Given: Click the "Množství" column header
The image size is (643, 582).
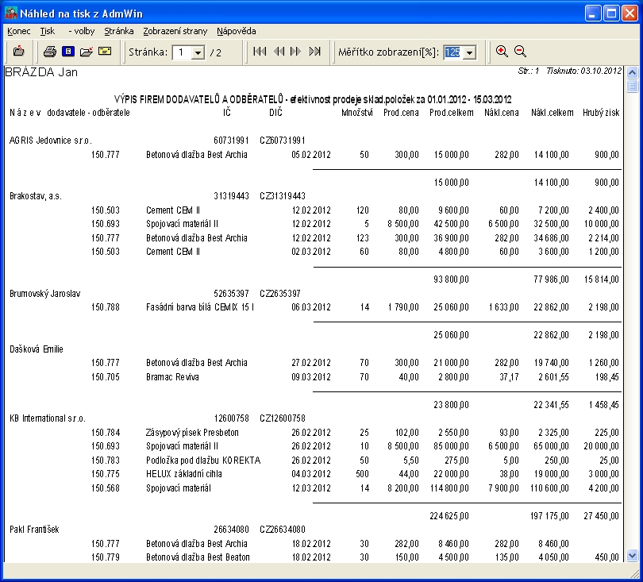Looking at the screenshot, I should (x=356, y=113).
